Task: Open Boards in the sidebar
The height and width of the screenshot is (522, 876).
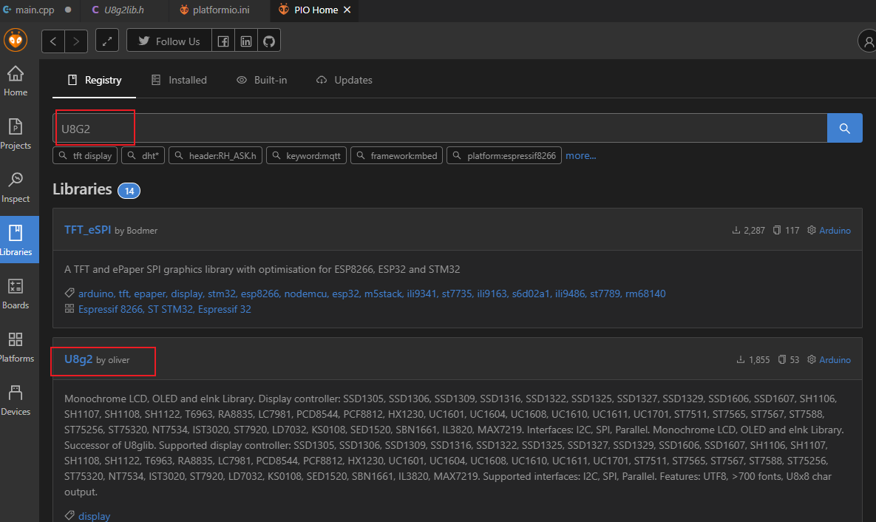Action: (16, 294)
